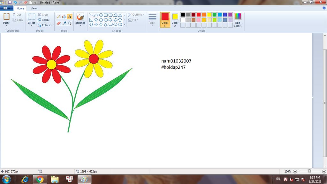Click the red flower on canvas

51,65
